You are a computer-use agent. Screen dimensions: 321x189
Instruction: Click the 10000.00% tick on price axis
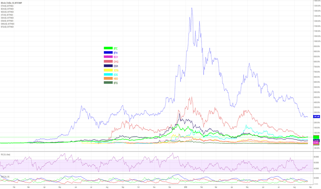[317, 41]
